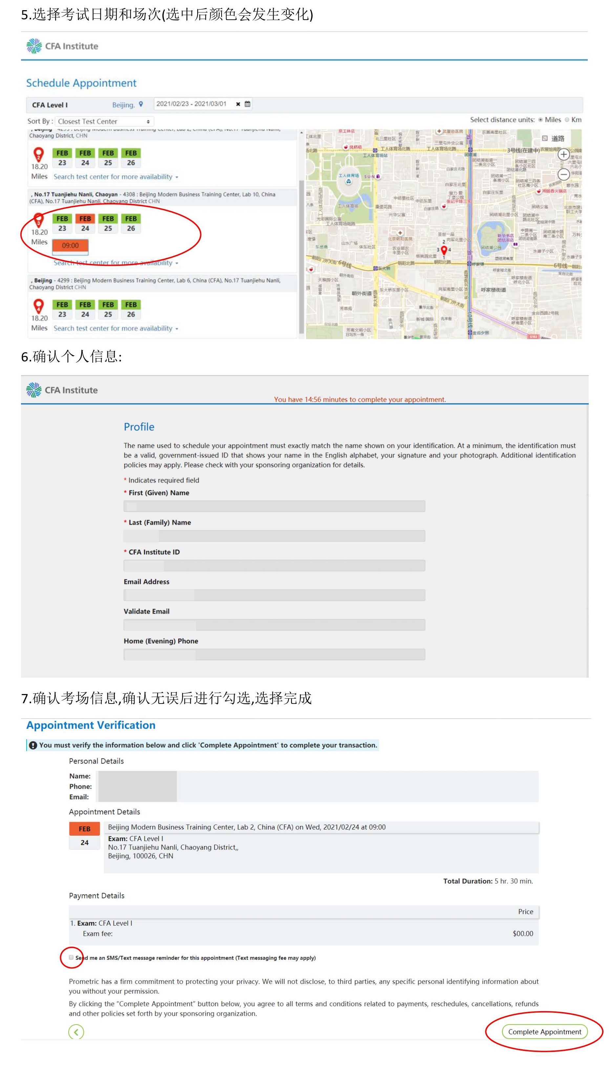Select FEB 23 for the Lab 6 center

coord(62,310)
